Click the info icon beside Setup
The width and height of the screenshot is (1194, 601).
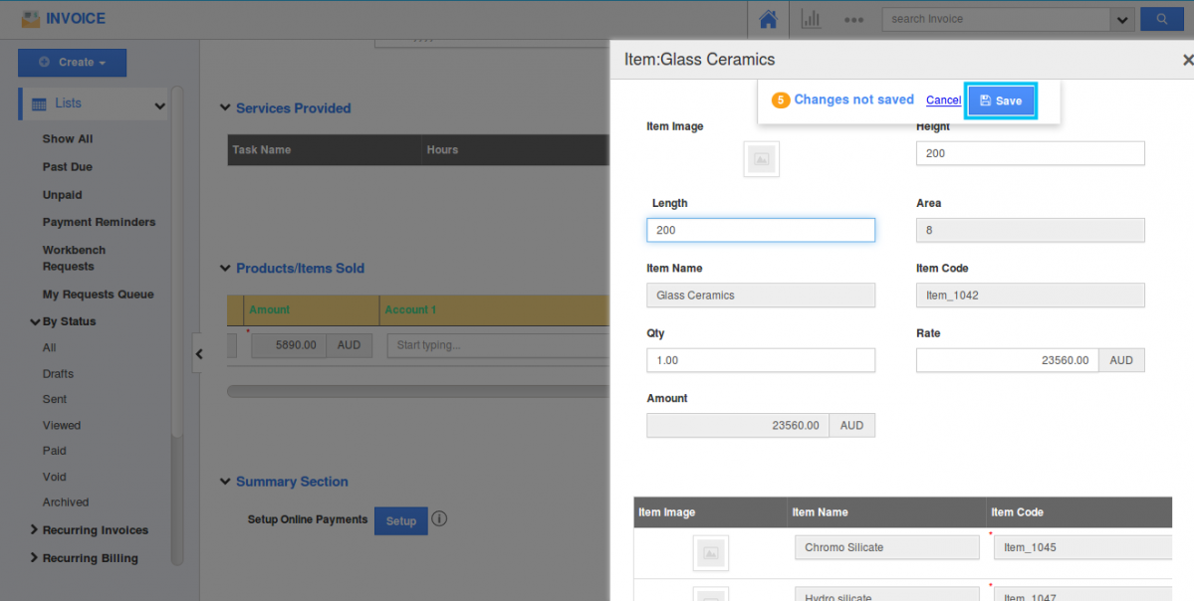[x=439, y=519]
